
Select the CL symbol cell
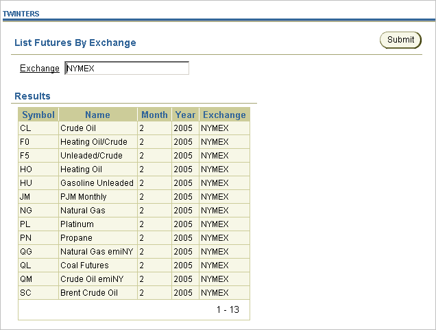[25, 128]
